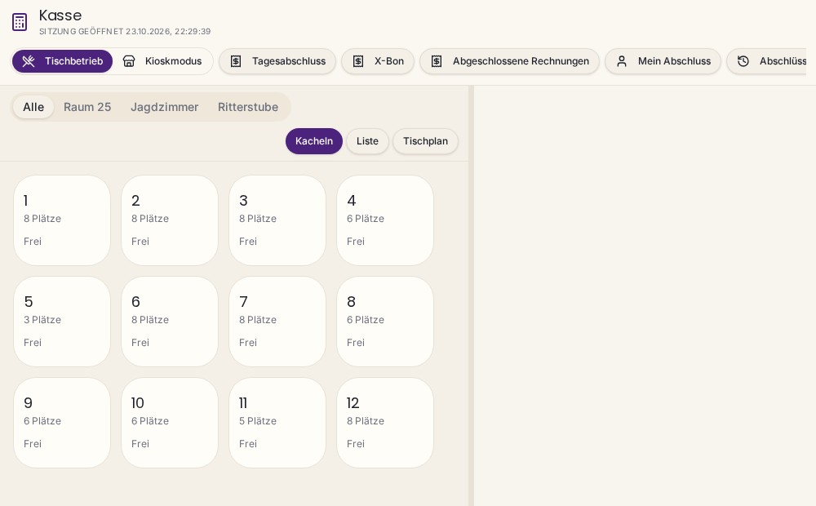This screenshot has height=506, width=816.
Task: Open table 9 tile
Action: (62, 423)
